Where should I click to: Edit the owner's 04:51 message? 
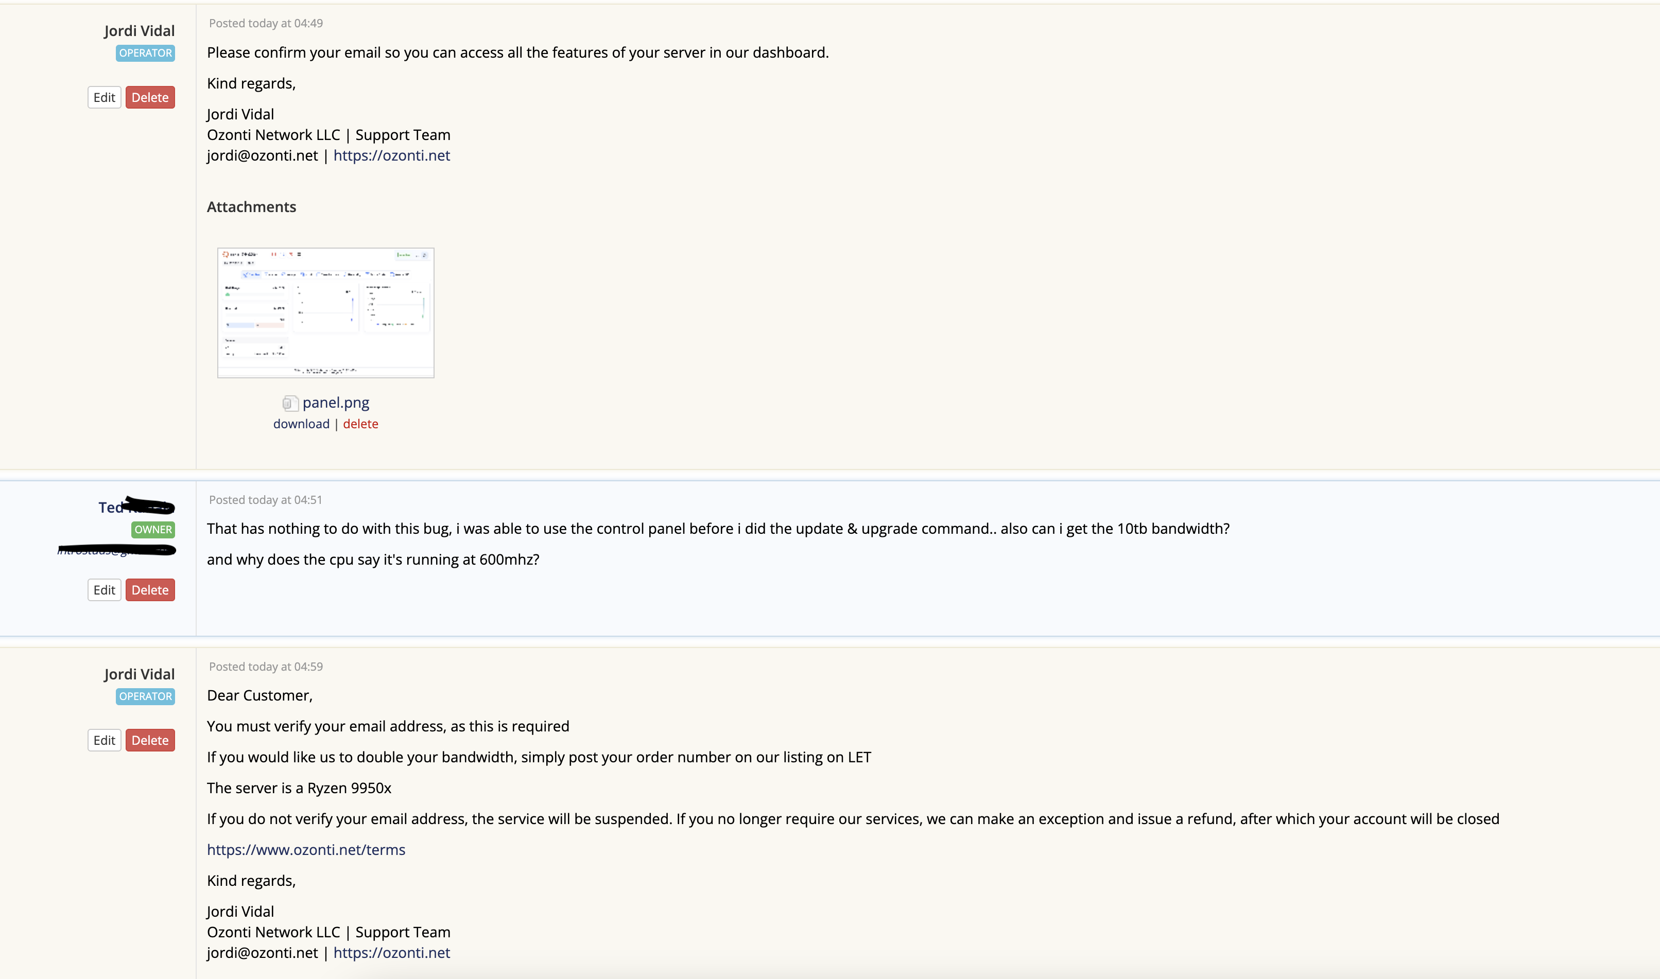(x=104, y=590)
